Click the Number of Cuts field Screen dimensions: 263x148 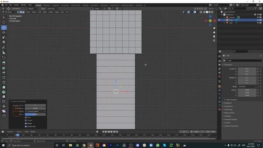tap(35, 105)
